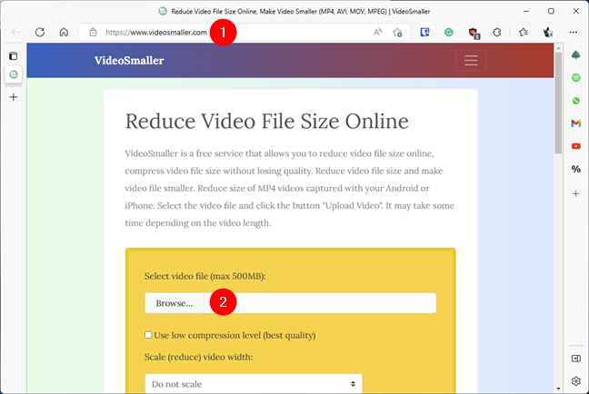Reload the page with refresh icon

pos(40,33)
